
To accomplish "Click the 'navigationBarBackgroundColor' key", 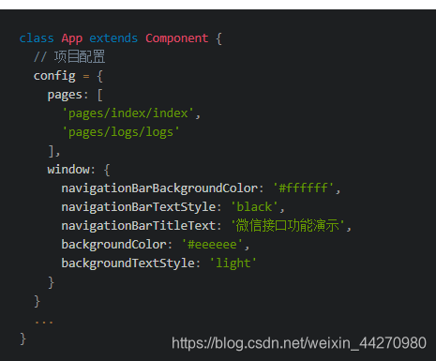I will tap(159, 188).
